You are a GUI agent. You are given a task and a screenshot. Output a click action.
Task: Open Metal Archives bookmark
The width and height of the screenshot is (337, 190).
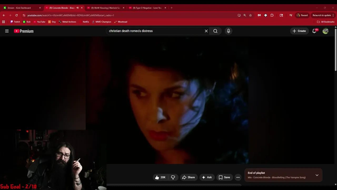coord(67,22)
